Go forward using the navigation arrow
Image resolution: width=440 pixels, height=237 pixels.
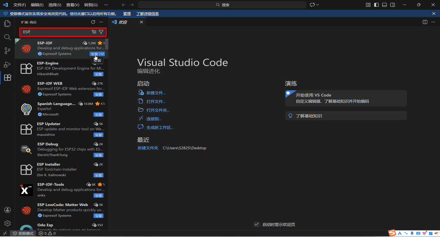pyautogui.click(x=132, y=5)
